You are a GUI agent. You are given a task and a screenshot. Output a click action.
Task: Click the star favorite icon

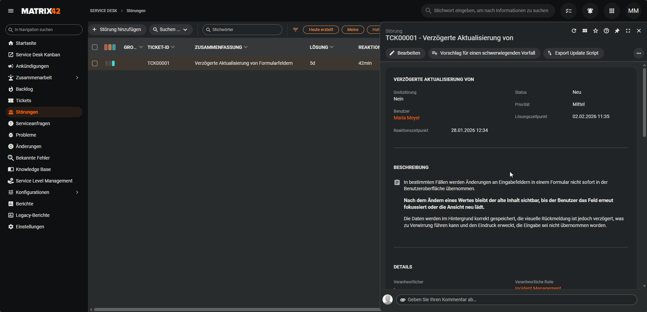(596, 31)
